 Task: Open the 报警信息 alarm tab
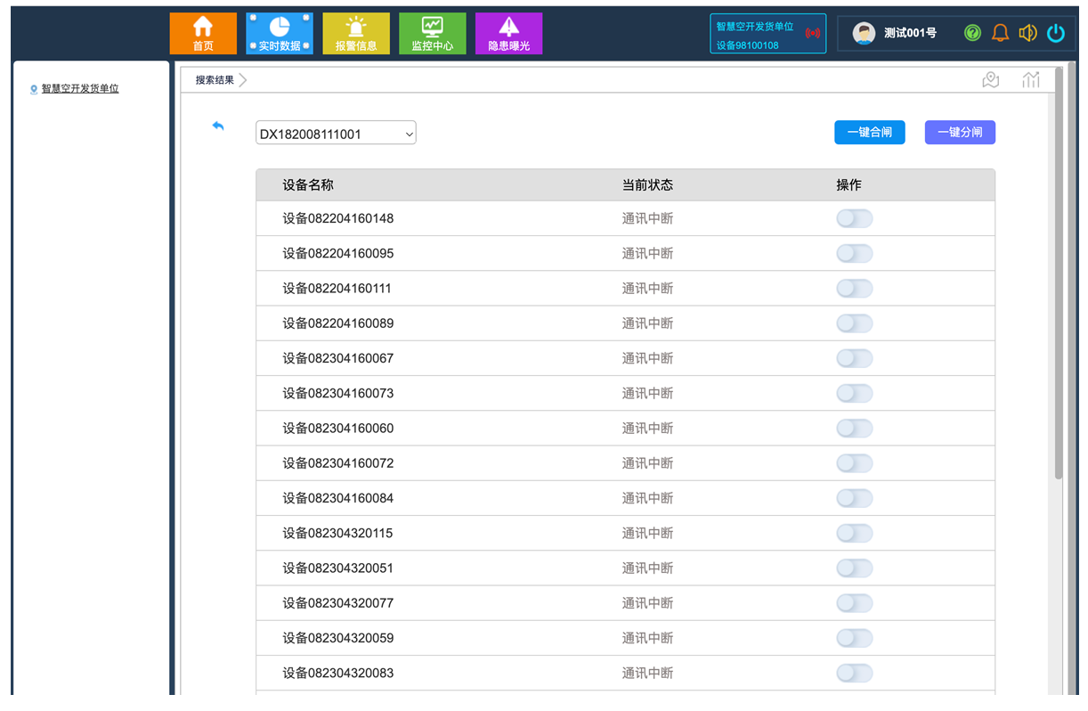pos(356,34)
